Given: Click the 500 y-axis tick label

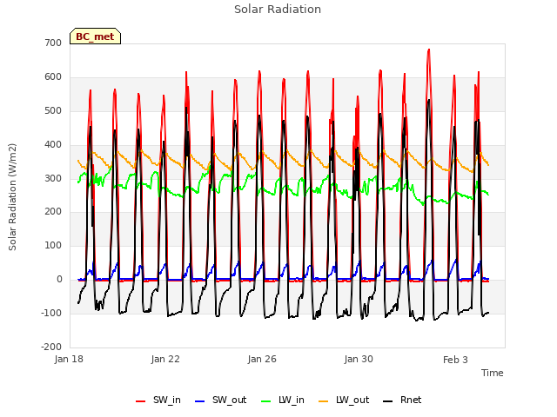Looking at the screenshot, I should pos(53,110).
